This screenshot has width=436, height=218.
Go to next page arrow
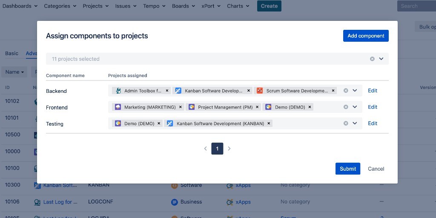click(x=229, y=149)
